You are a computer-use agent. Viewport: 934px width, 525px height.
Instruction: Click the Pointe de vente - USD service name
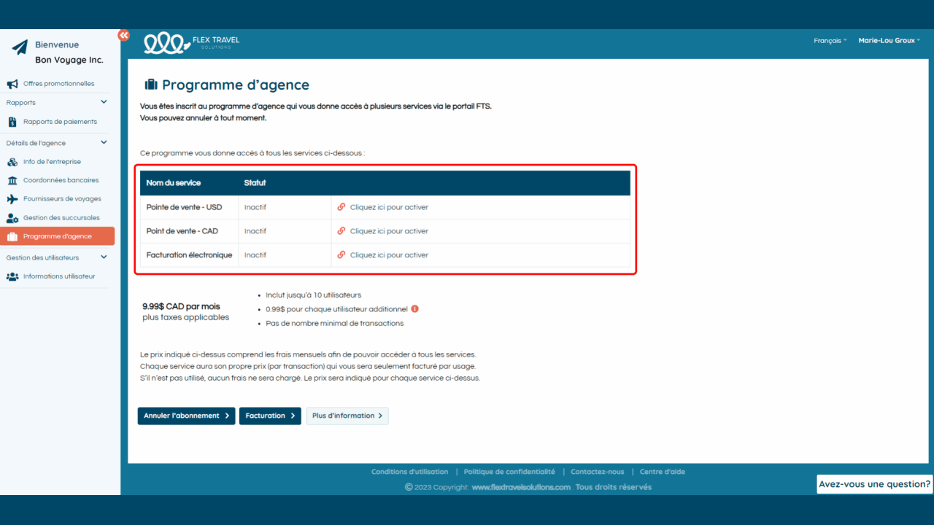[x=184, y=207]
